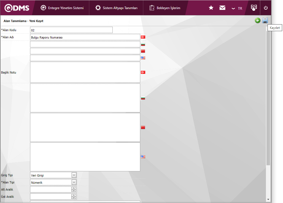Click Bulgarian flag beside second note area

(143, 98)
